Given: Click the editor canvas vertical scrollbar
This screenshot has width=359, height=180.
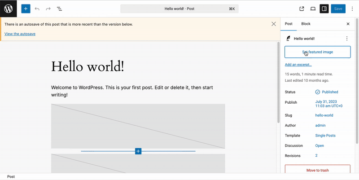Looking at the screenshot, I should point(278,83).
